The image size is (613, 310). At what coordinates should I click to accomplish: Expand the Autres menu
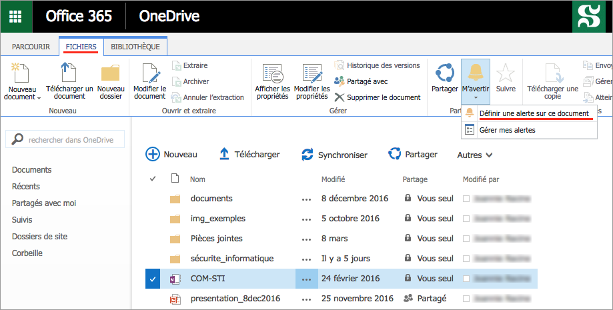point(475,155)
